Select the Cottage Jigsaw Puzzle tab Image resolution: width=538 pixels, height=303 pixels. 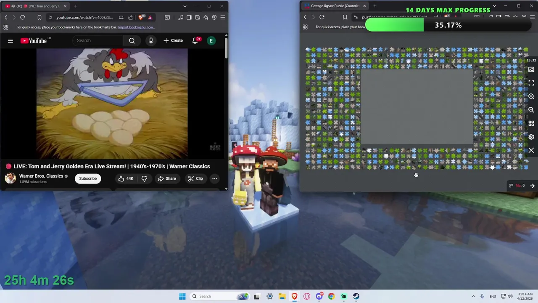click(x=334, y=6)
